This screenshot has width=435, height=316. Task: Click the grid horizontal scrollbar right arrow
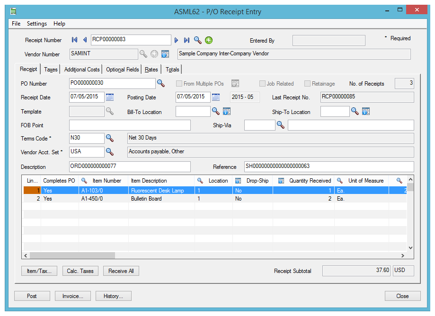pos(403,256)
